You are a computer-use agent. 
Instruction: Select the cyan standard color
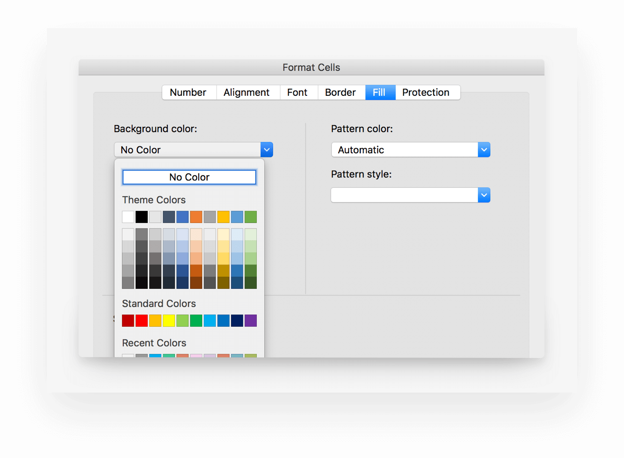[209, 321]
